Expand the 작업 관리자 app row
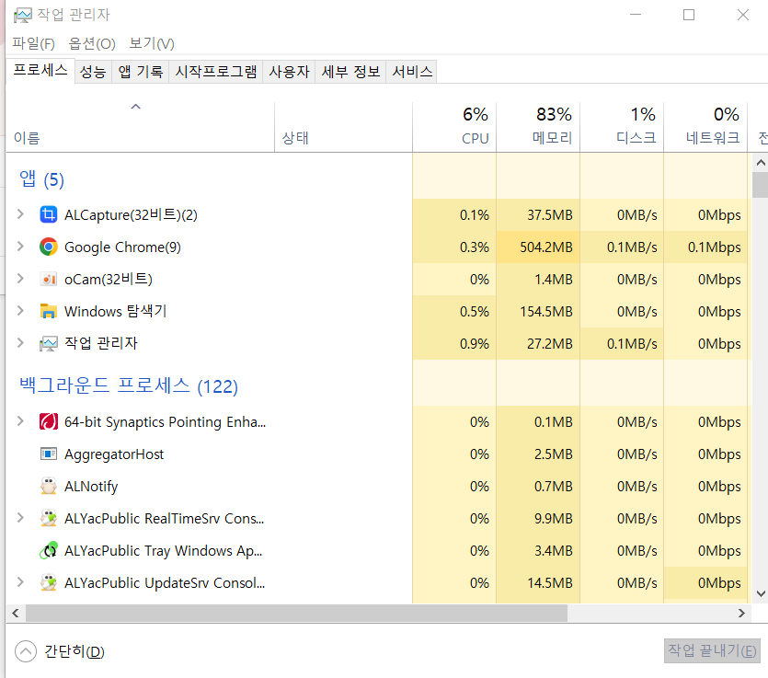The width and height of the screenshot is (768, 678). click(x=20, y=343)
